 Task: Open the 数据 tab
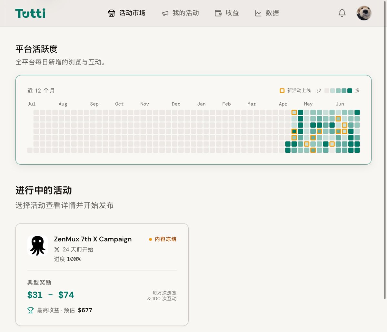[x=267, y=13]
